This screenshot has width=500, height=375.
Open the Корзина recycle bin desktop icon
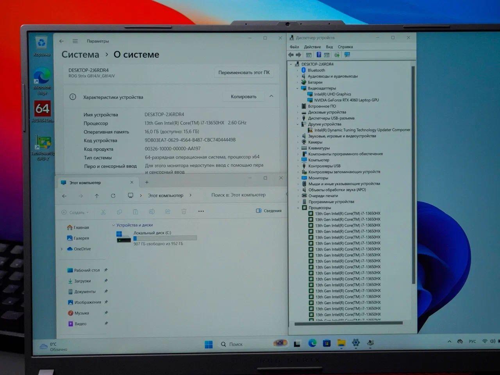[42, 46]
